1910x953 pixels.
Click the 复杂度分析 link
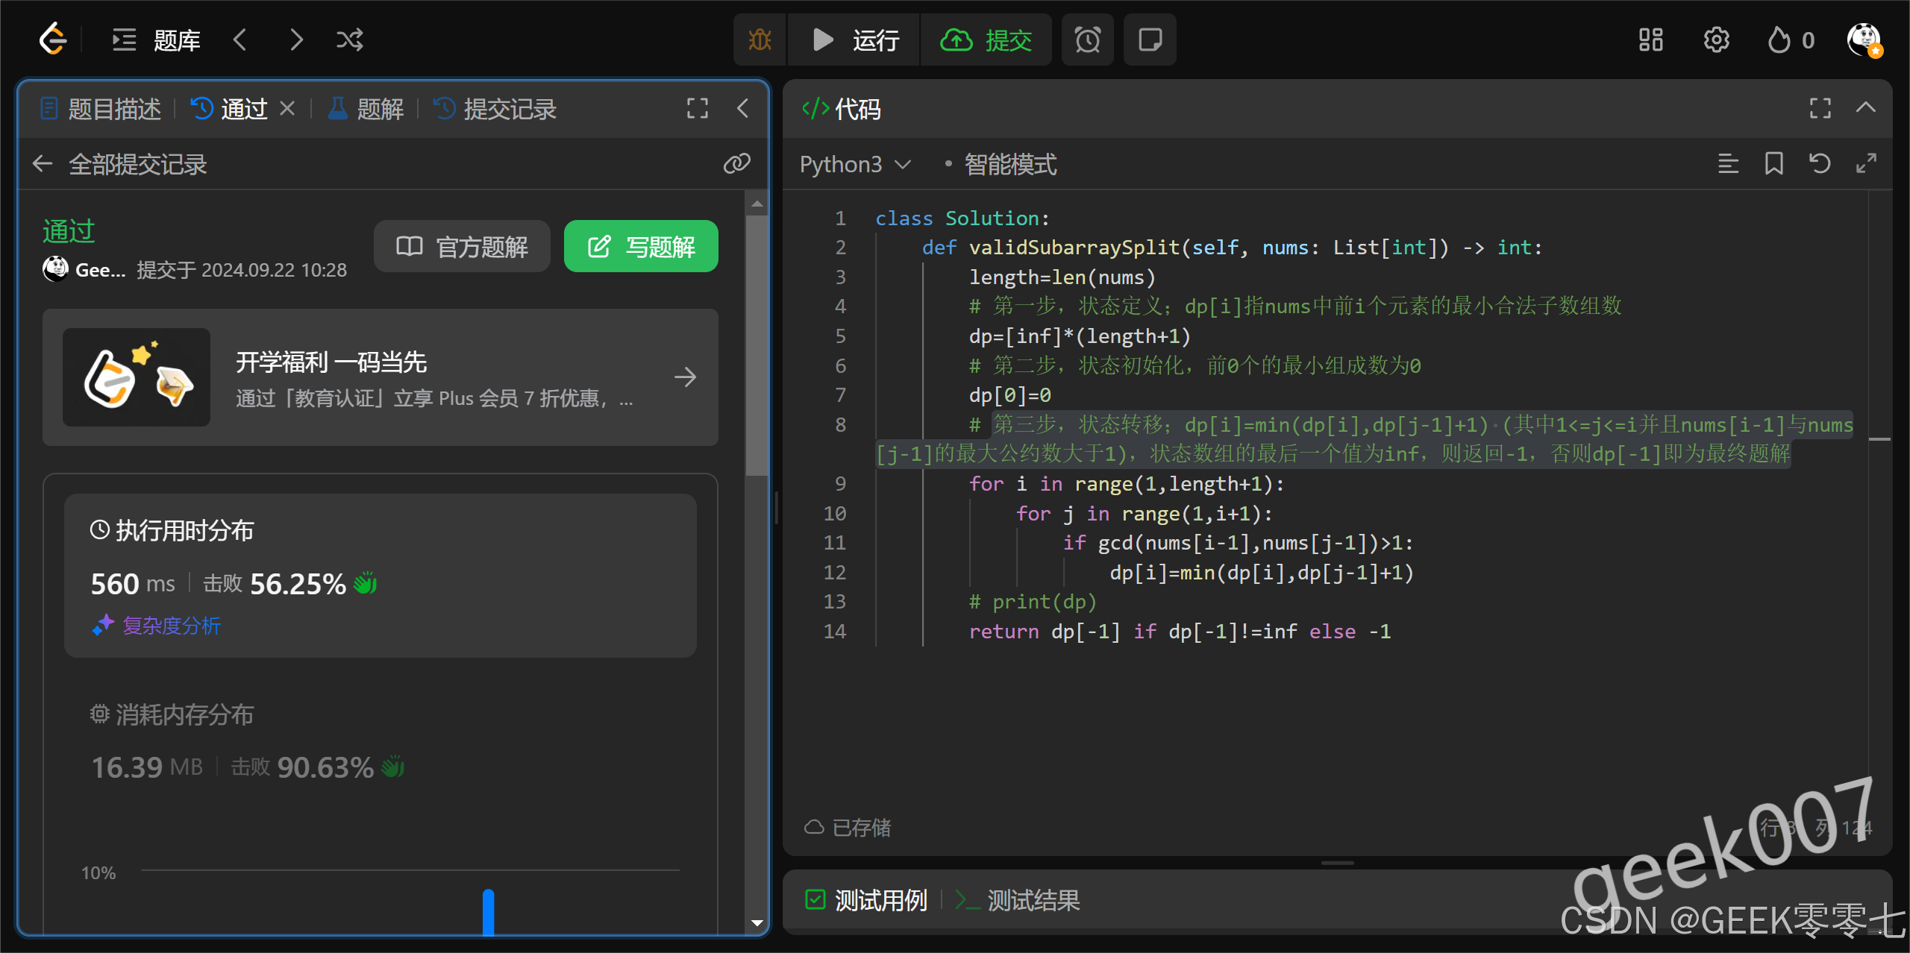[x=171, y=625]
